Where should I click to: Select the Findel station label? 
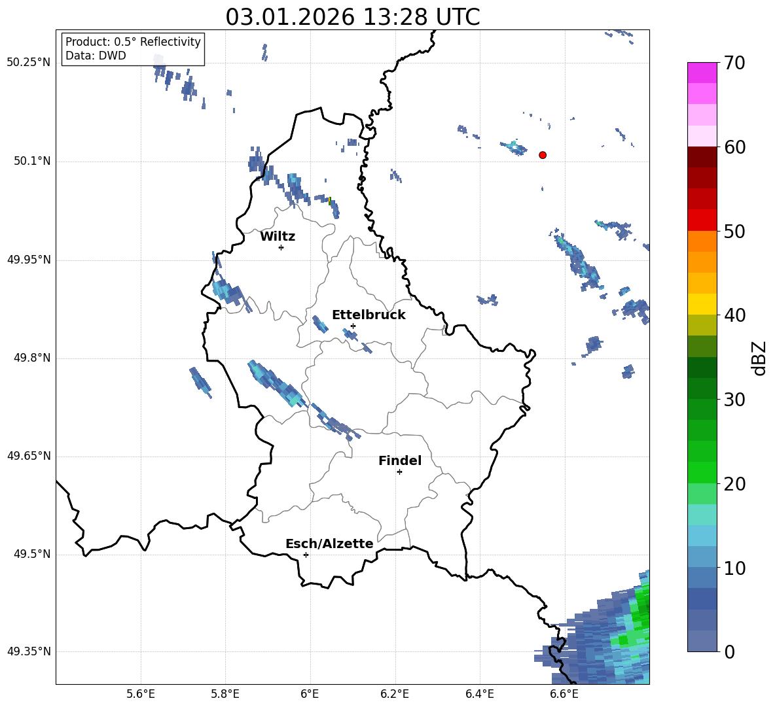[x=400, y=460]
